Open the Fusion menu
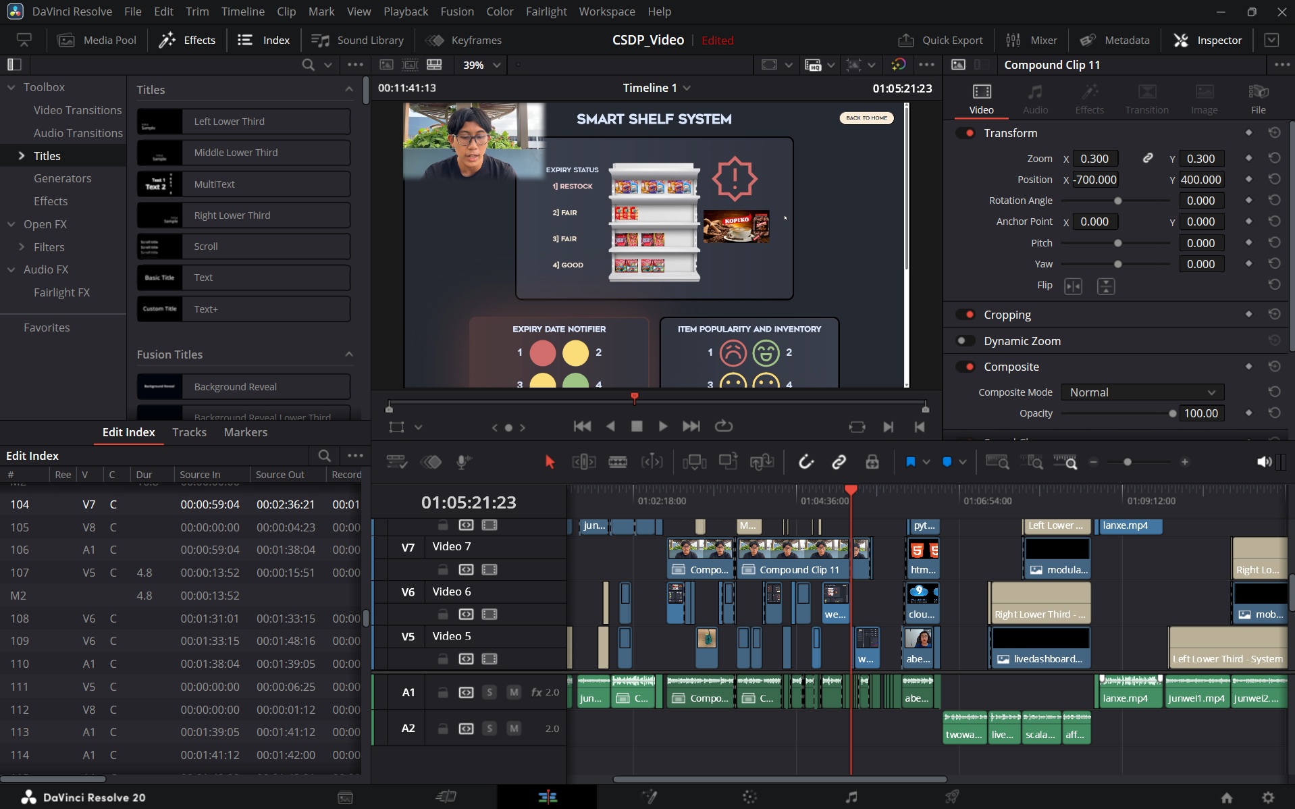 point(456,11)
